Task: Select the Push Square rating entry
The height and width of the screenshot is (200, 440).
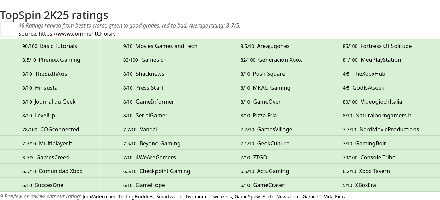Action: pyautogui.click(x=263, y=74)
